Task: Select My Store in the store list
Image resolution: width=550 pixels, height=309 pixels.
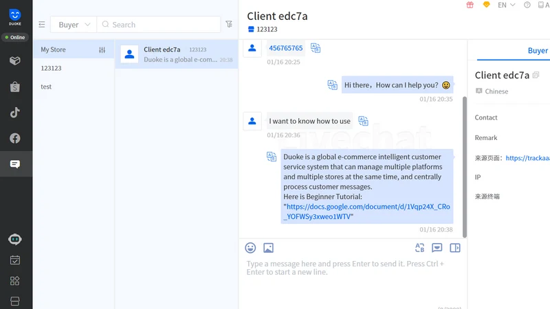Action: coord(74,49)
